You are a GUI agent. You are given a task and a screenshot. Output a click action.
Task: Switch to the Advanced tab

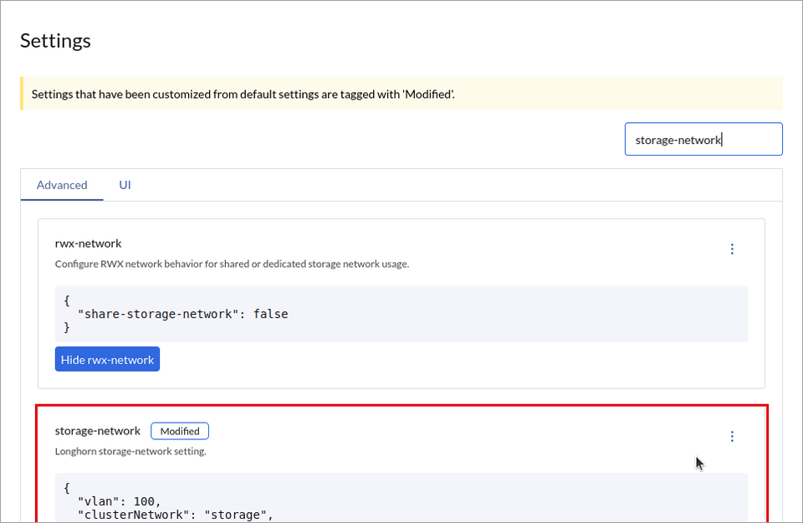coord(62,185)
